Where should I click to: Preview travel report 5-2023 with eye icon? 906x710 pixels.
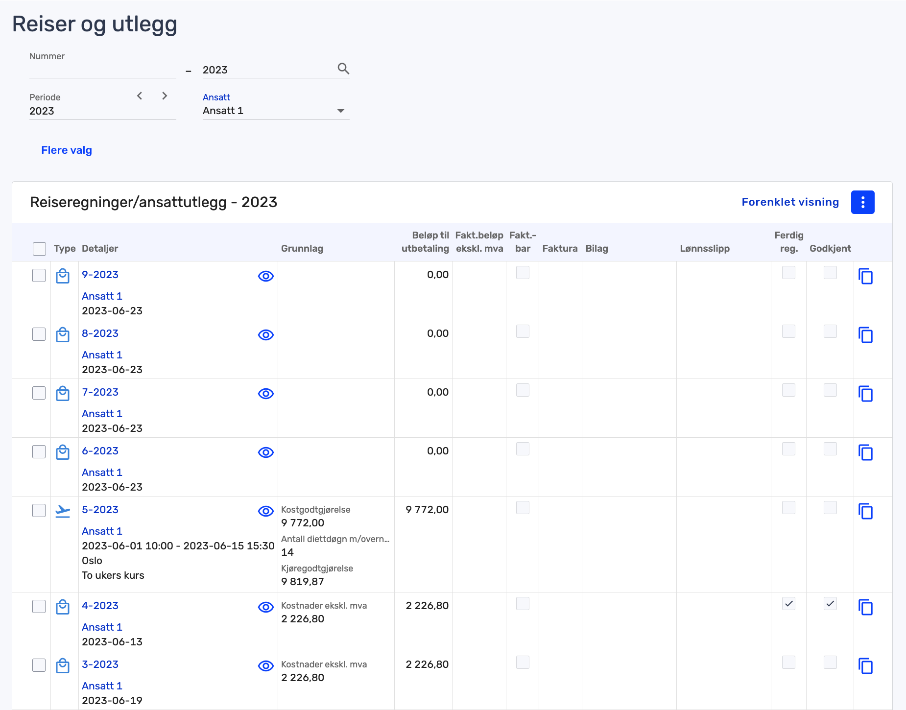point(265,511)
